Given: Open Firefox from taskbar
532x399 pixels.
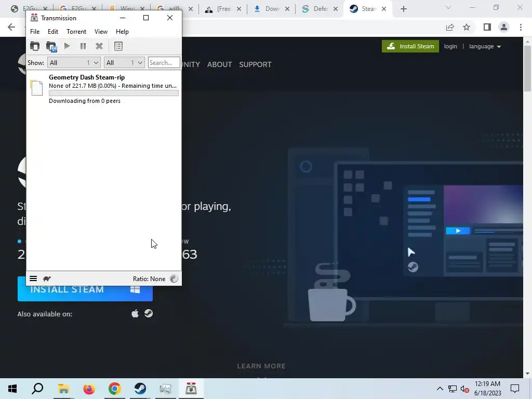Looking at the screenshot, I should point(89,389).
